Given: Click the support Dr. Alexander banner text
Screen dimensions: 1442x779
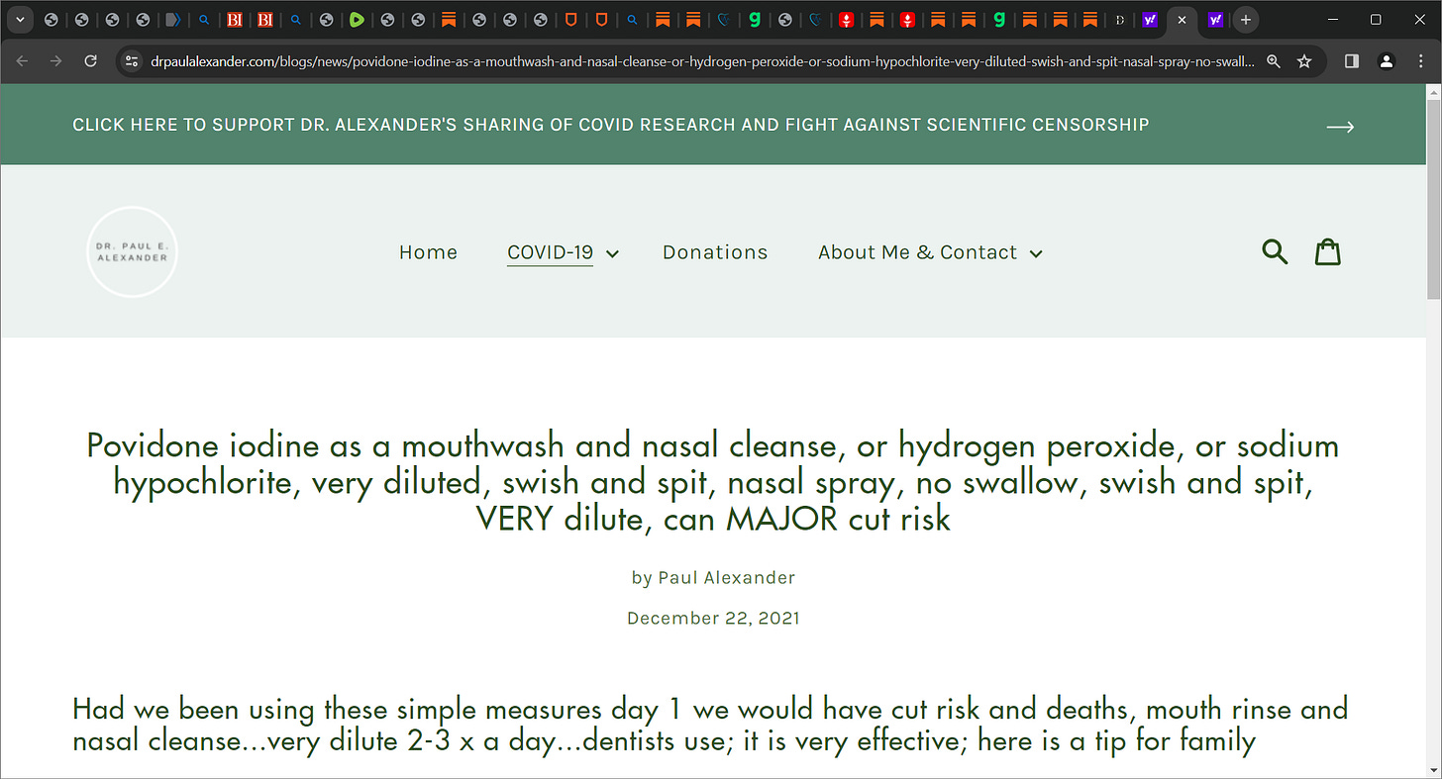Looking at the screenshot, I should point(610,125).
